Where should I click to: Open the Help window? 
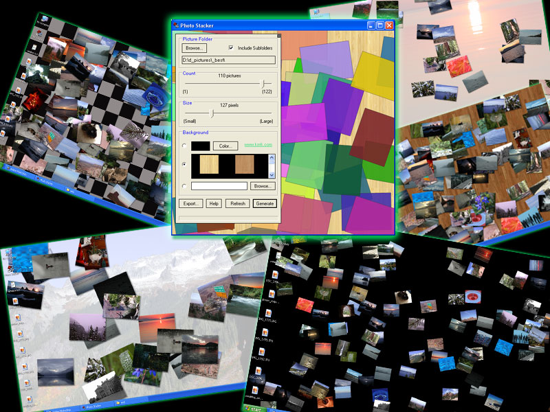215,204
